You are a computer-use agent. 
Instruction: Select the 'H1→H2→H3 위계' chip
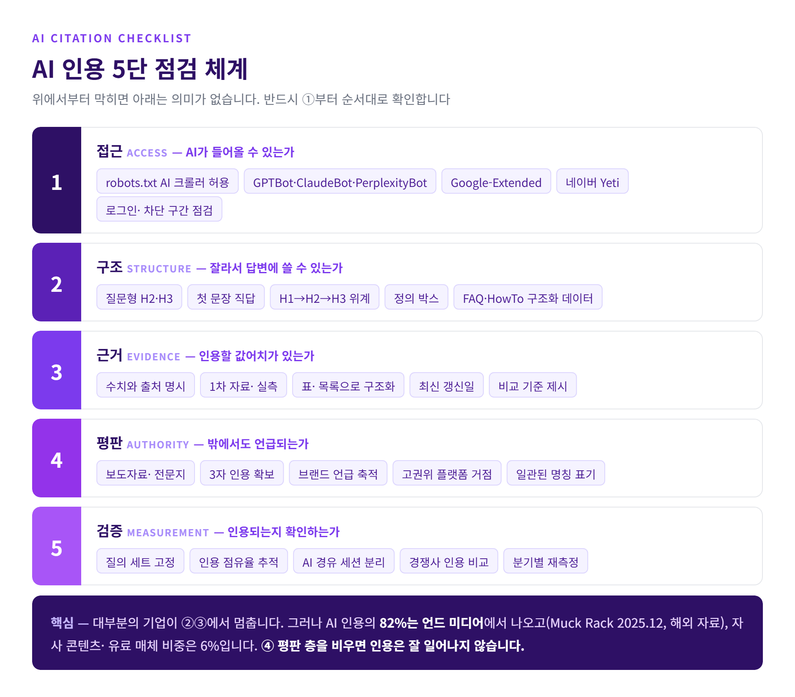[x=324, y=297]
